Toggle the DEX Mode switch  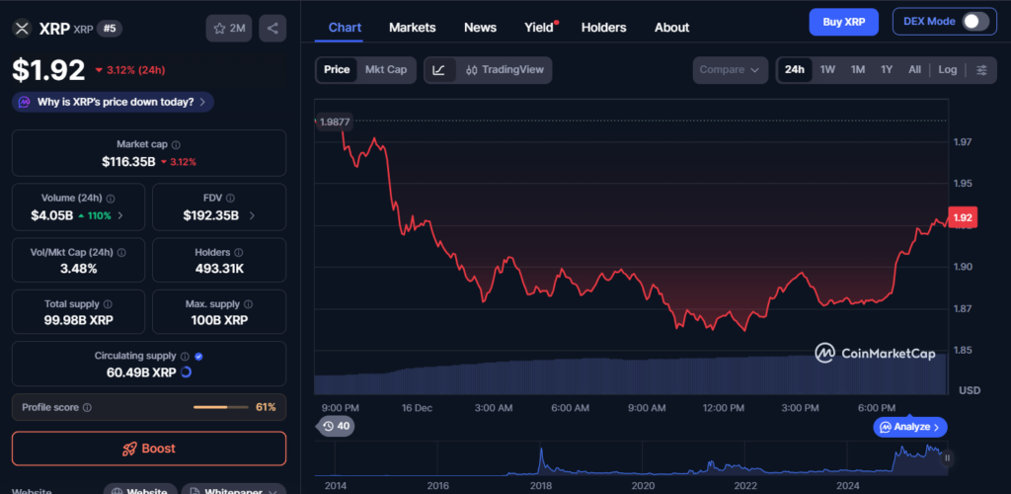click(x=975, y=22)
